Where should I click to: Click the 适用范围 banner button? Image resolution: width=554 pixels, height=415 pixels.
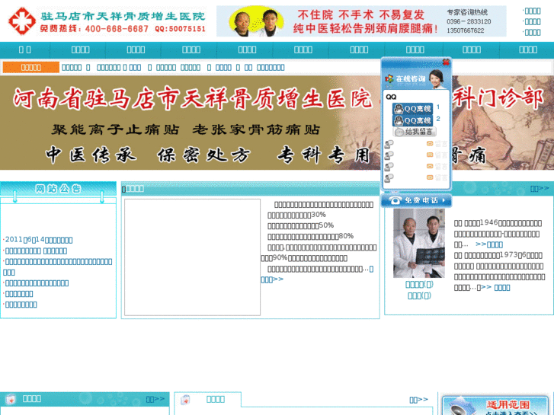pos(495,405)
